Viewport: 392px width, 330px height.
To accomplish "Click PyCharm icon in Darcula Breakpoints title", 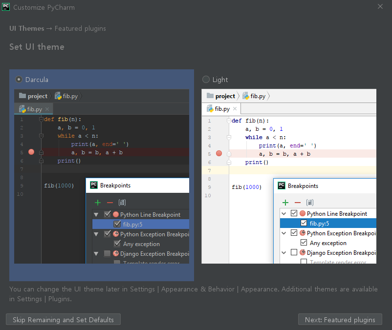I will click(94, 185).
